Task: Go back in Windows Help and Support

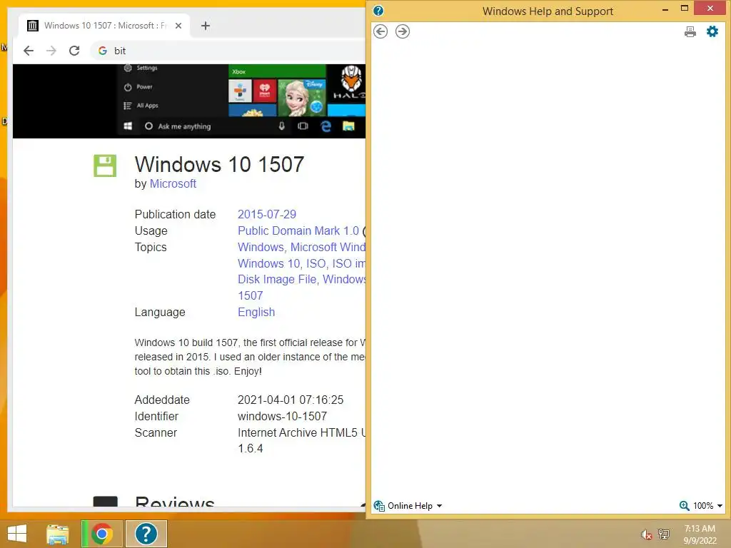Action: pyautogui.click(x=380, y=31)
